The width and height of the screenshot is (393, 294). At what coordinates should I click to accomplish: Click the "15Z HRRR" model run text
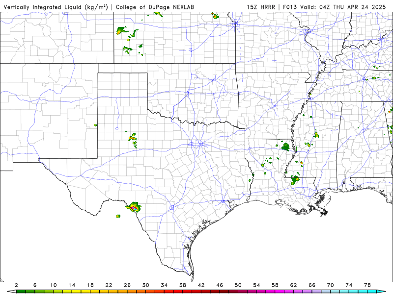click(261, 7)
